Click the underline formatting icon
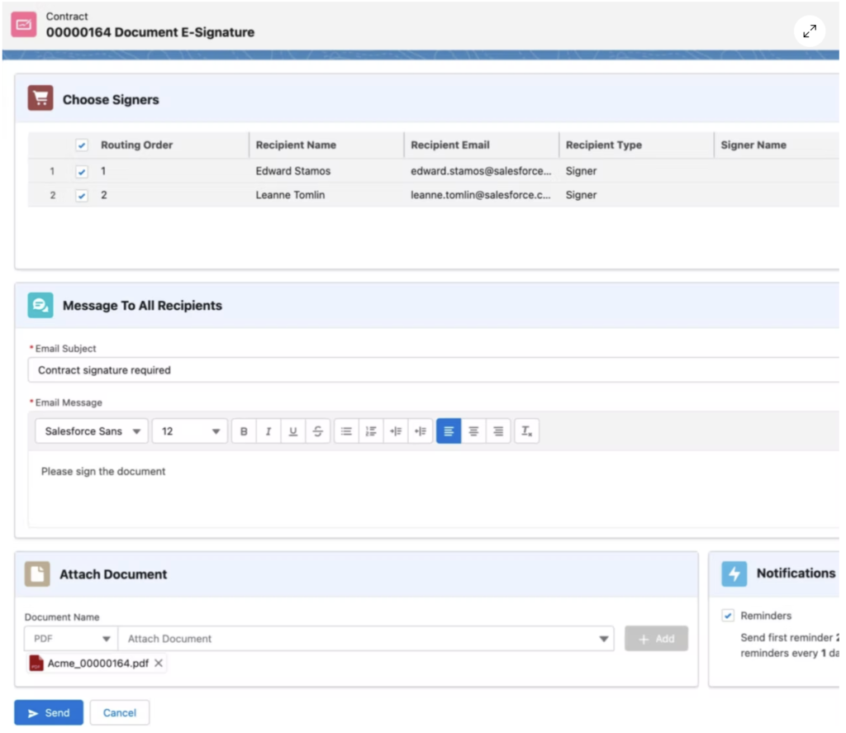Screen dimensions: 846x733 click(x=293, y=431)
